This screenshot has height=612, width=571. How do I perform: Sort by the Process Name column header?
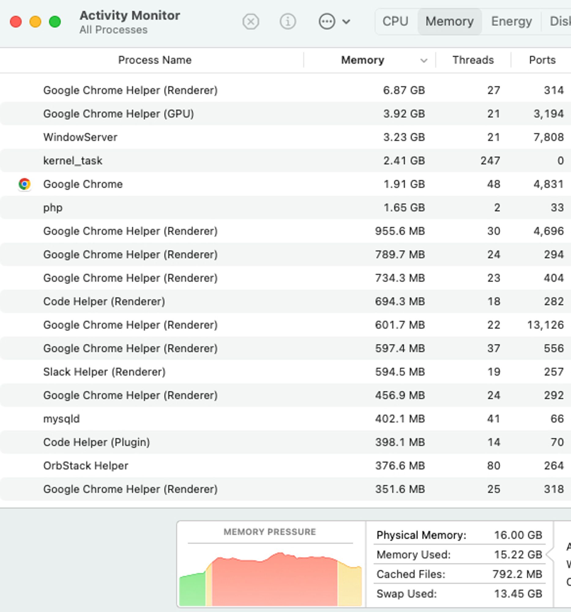point(155,60)
